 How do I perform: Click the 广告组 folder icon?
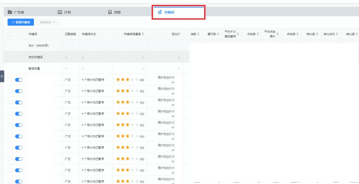[10, 12]
